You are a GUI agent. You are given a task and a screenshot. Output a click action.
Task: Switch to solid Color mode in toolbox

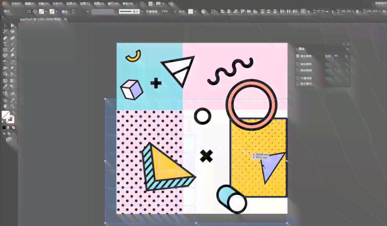tap(4, 128)
